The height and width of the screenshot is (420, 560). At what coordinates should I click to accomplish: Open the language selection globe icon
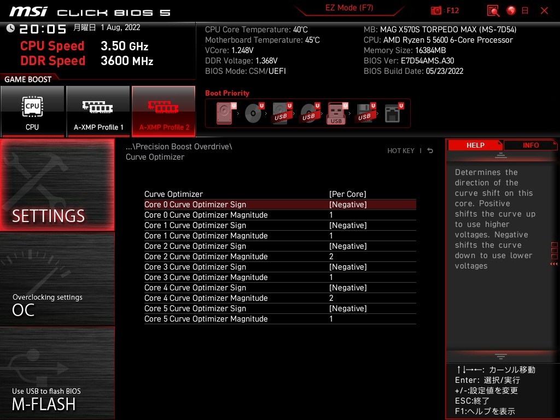pos(511,11)
